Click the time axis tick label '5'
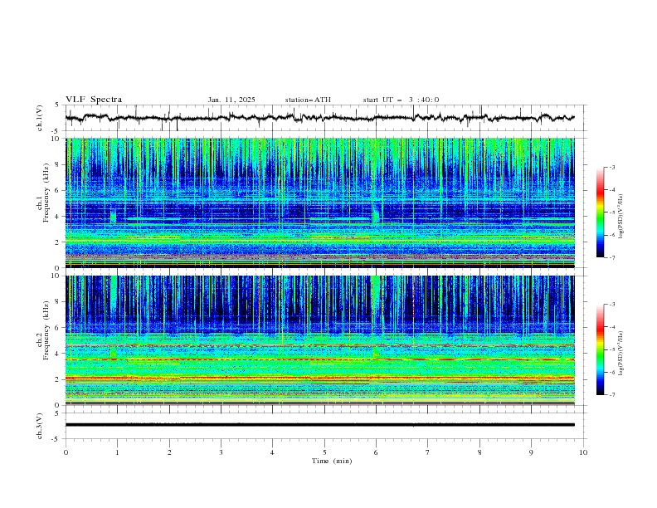The height and width of the screenshot is (508, 657). 324,452
